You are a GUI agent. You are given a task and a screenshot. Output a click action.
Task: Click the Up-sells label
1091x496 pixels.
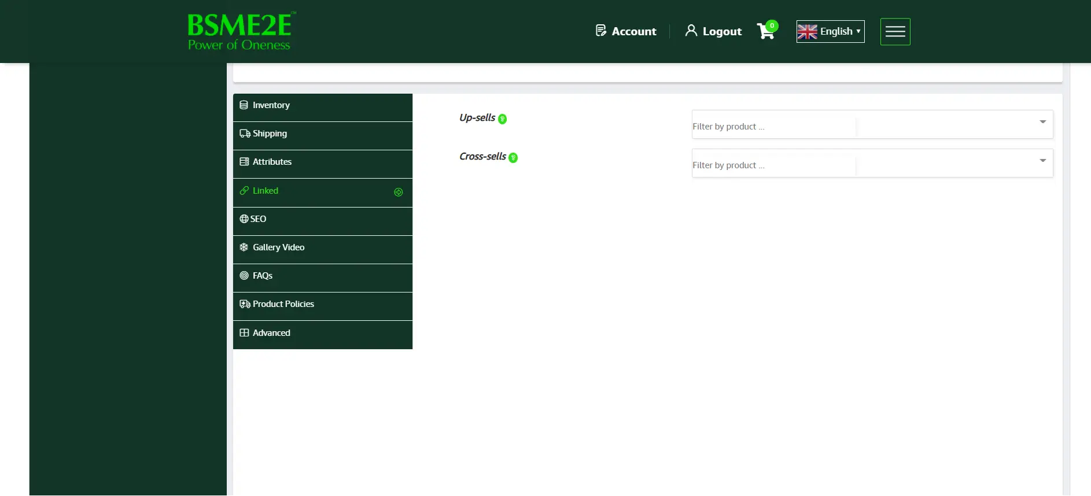(x=477, y=118)
